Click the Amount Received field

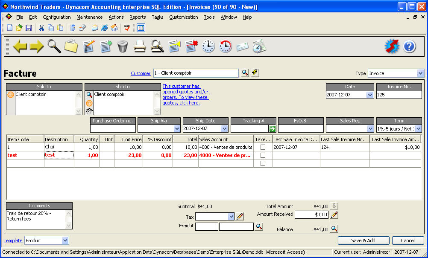pos(311,215)
